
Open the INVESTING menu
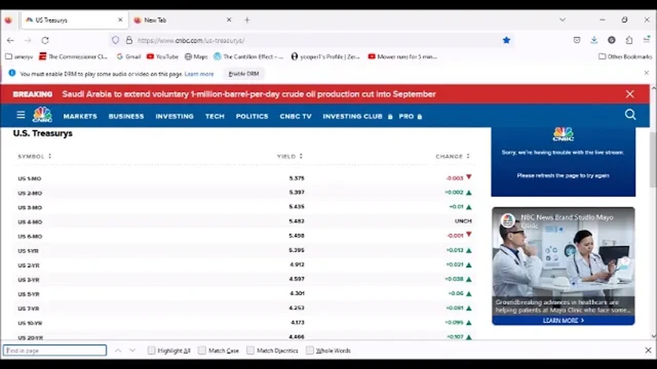[175, 116]
